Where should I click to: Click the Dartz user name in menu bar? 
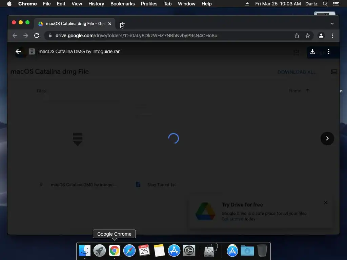point(311,4)
